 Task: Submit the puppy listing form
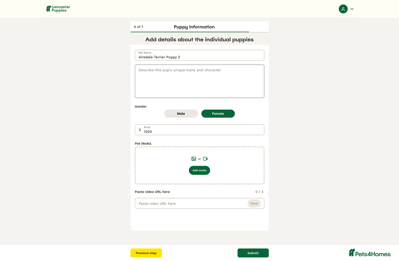pos(253,253)
